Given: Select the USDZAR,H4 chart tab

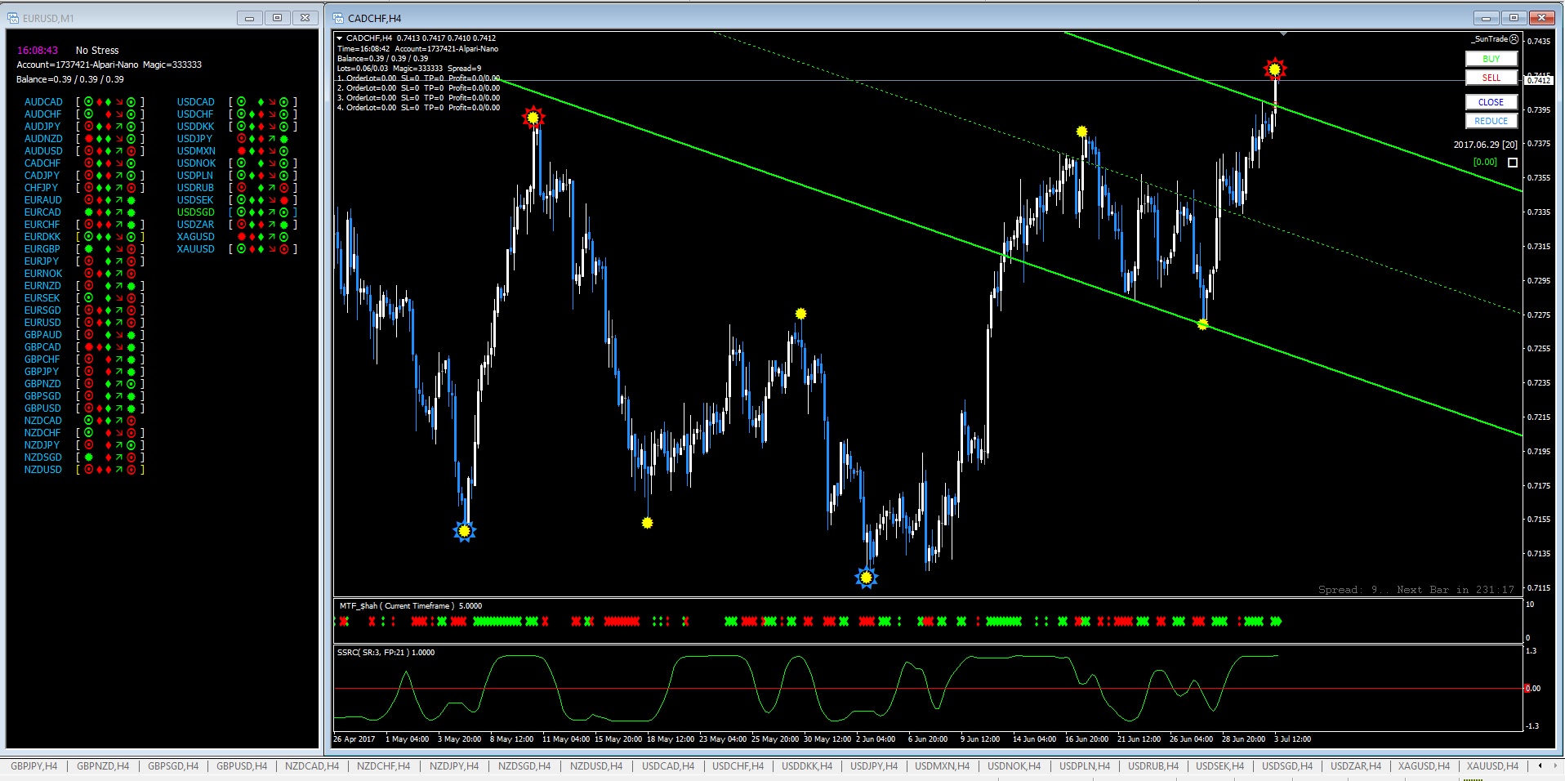Looking at the screenshot, I should 1356,766.
